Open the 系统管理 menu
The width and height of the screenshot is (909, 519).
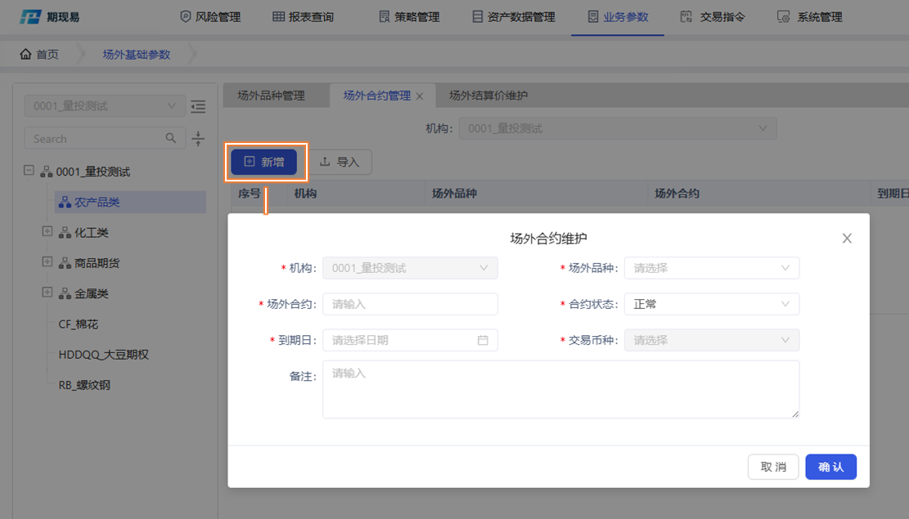click(809, 17)
